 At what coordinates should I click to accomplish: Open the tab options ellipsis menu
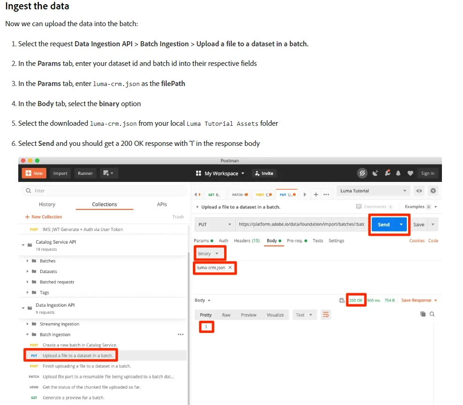(326, 195)
